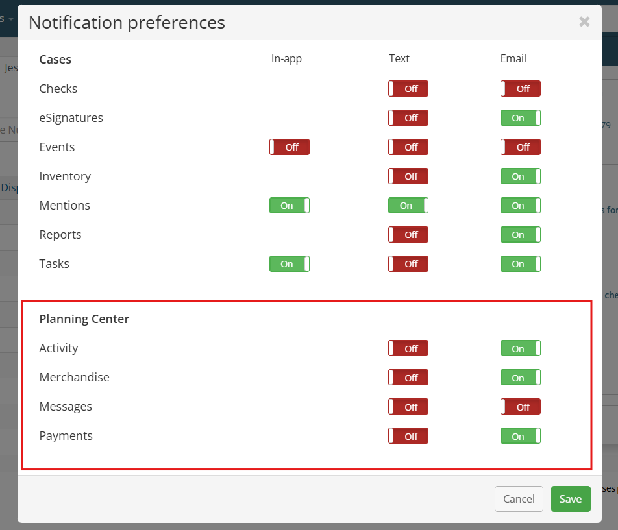Screen dimensions: 618x530
Task: Select the Planning Center heading
Action: [x=84, y=319]
